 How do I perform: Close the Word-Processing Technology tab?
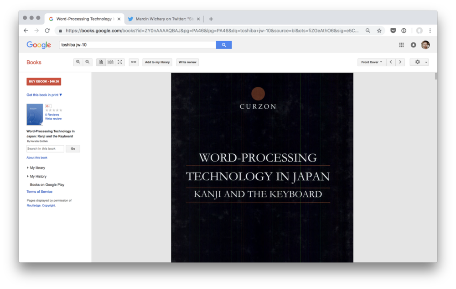[x=119, y=19]
